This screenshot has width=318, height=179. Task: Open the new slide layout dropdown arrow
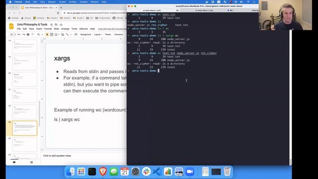(x=15, y=35)
